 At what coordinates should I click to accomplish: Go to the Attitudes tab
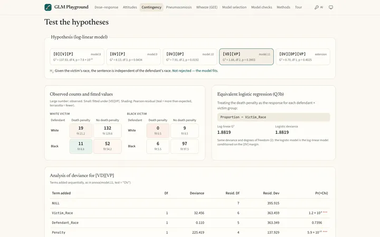[130, 7]
